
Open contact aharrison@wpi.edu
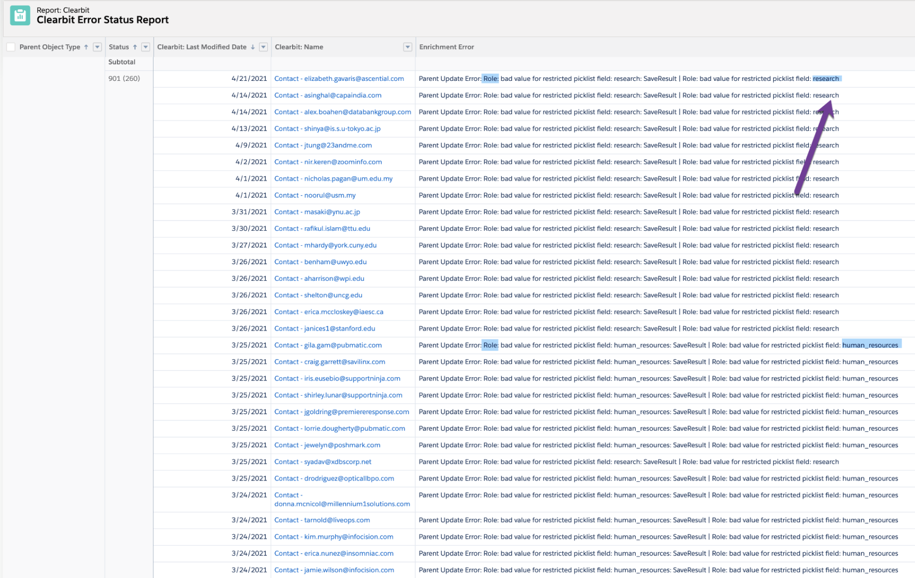(319, 279)
